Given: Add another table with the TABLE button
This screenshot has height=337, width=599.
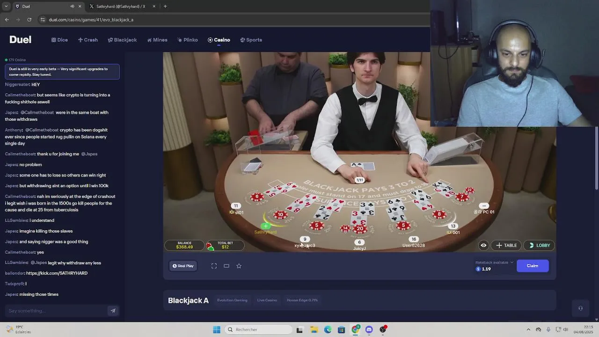Looking at the screenshot, I should (x=506, y=245).
